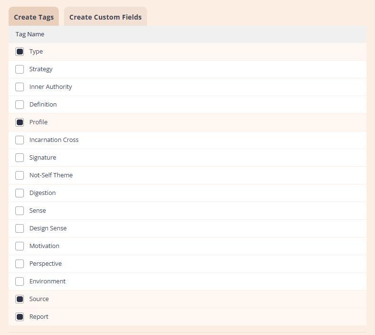Tick the Digestion tag checkbox
This screenshot has width=375, height=335.
(20, 193)
